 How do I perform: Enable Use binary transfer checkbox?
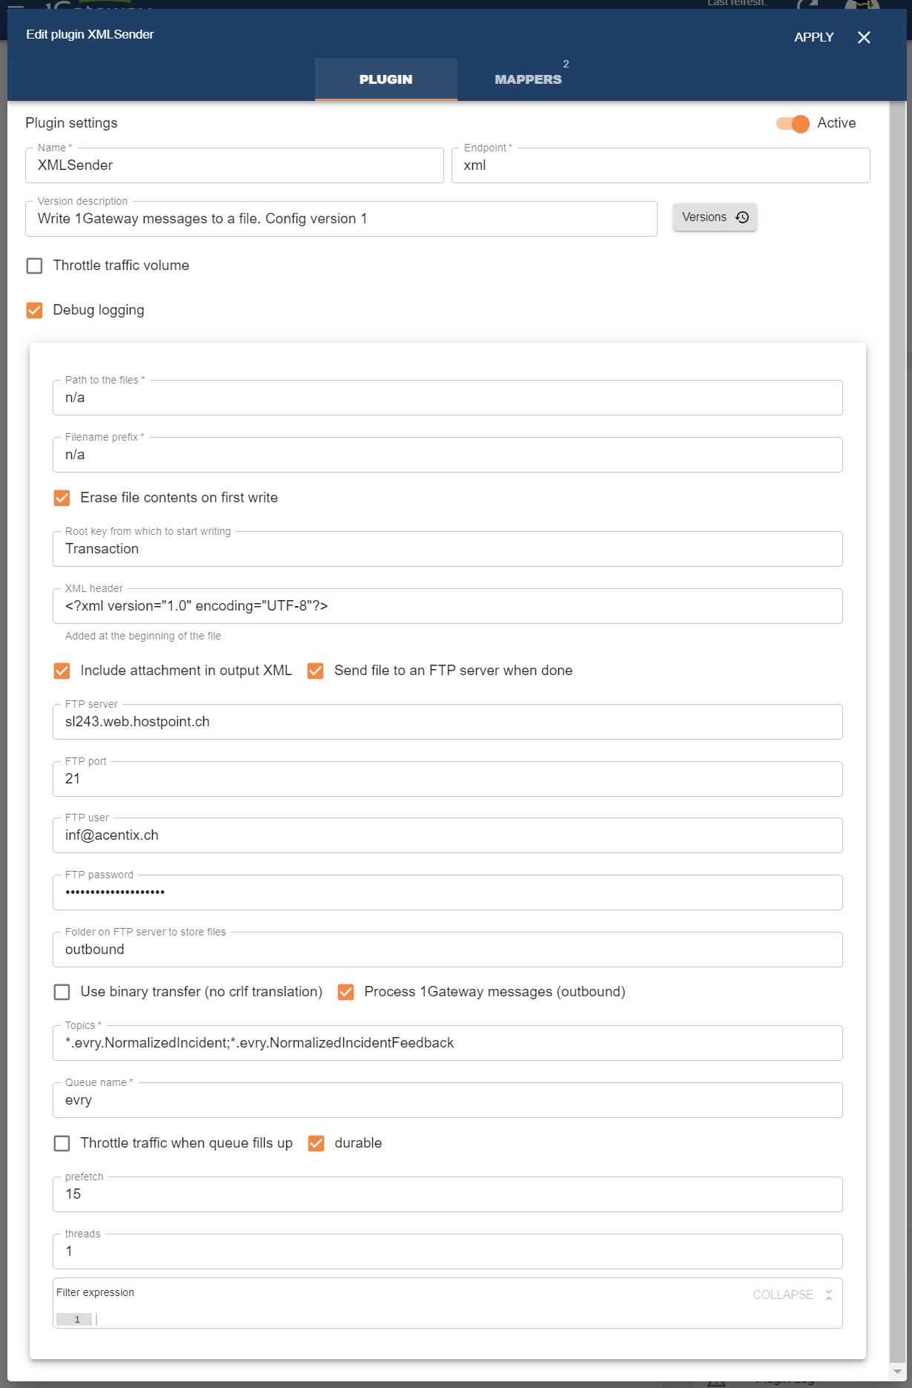(x=62, y=992)
